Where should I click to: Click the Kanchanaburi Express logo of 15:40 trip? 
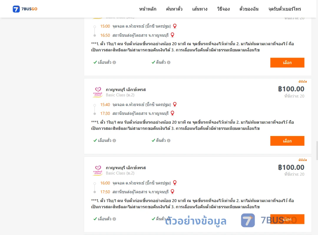98,92
